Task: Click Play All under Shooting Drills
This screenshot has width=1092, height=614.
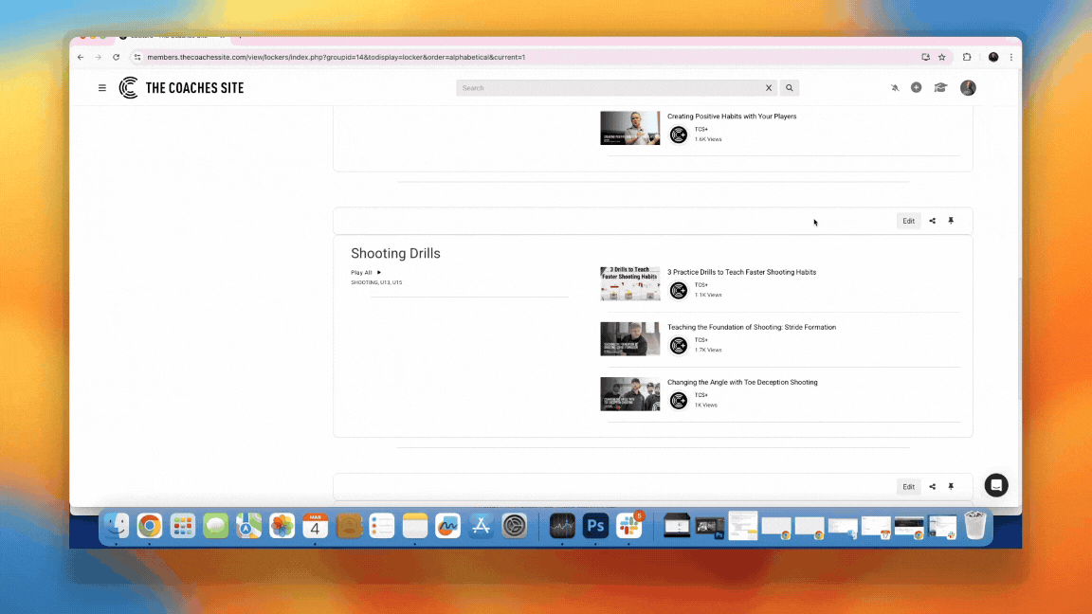Action: pos(366,273)
